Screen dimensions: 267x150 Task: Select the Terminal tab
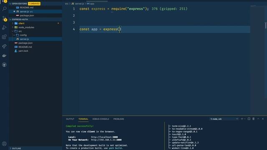(83, 119)
